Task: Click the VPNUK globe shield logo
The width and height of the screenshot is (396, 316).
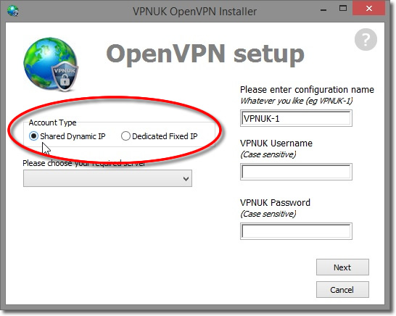Action: [x=51, y=64]
